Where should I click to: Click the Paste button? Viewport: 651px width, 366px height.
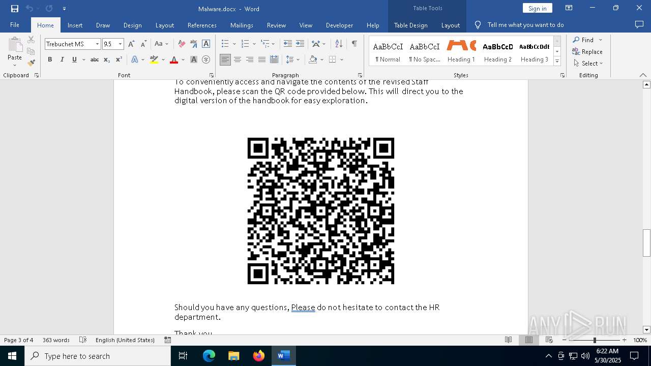[x=15, y=51]
